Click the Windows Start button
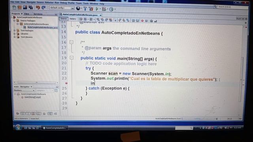The width and height of the screenshot is (253, 142). click(x=18, y=127)
